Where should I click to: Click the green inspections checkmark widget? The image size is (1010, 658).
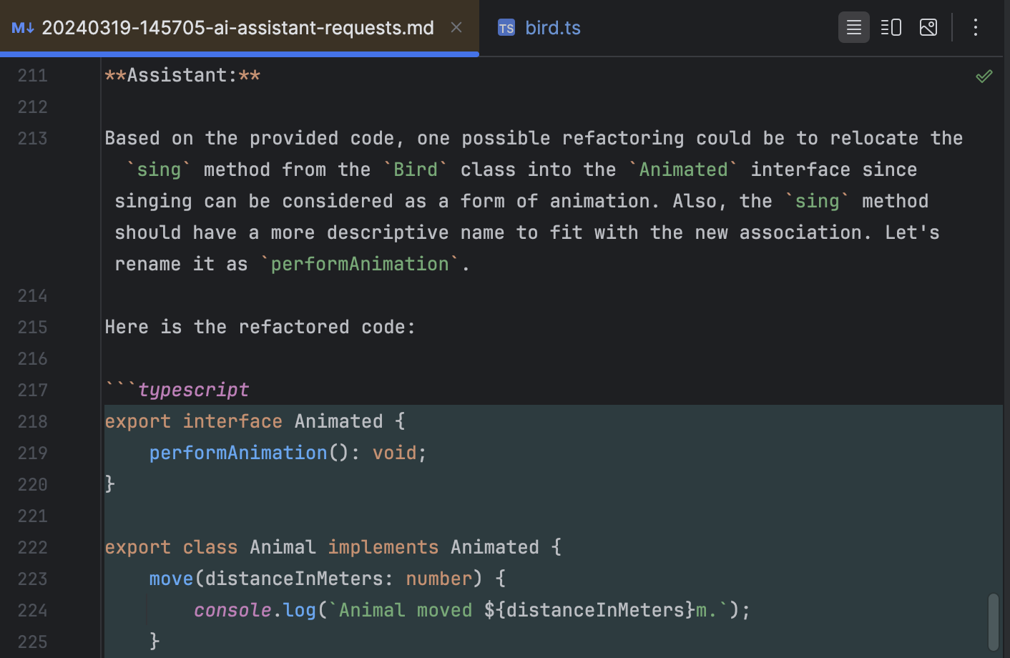(984, 76)
